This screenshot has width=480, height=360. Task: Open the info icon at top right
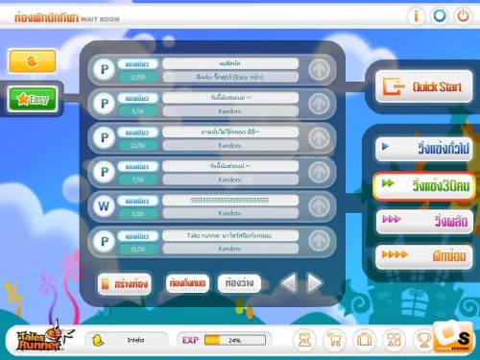point(416,15)
